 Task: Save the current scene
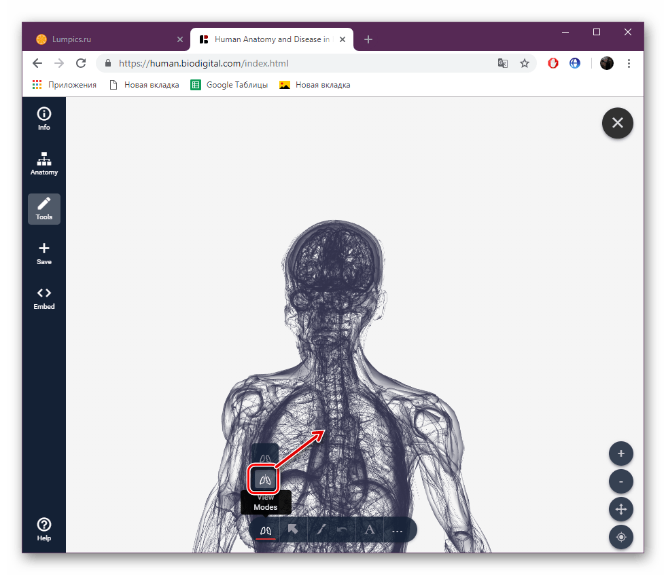[x=43, y=253]
